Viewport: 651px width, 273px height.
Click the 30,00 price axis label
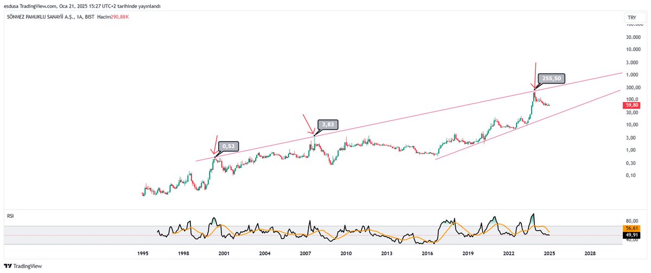[x=632, y=112]
